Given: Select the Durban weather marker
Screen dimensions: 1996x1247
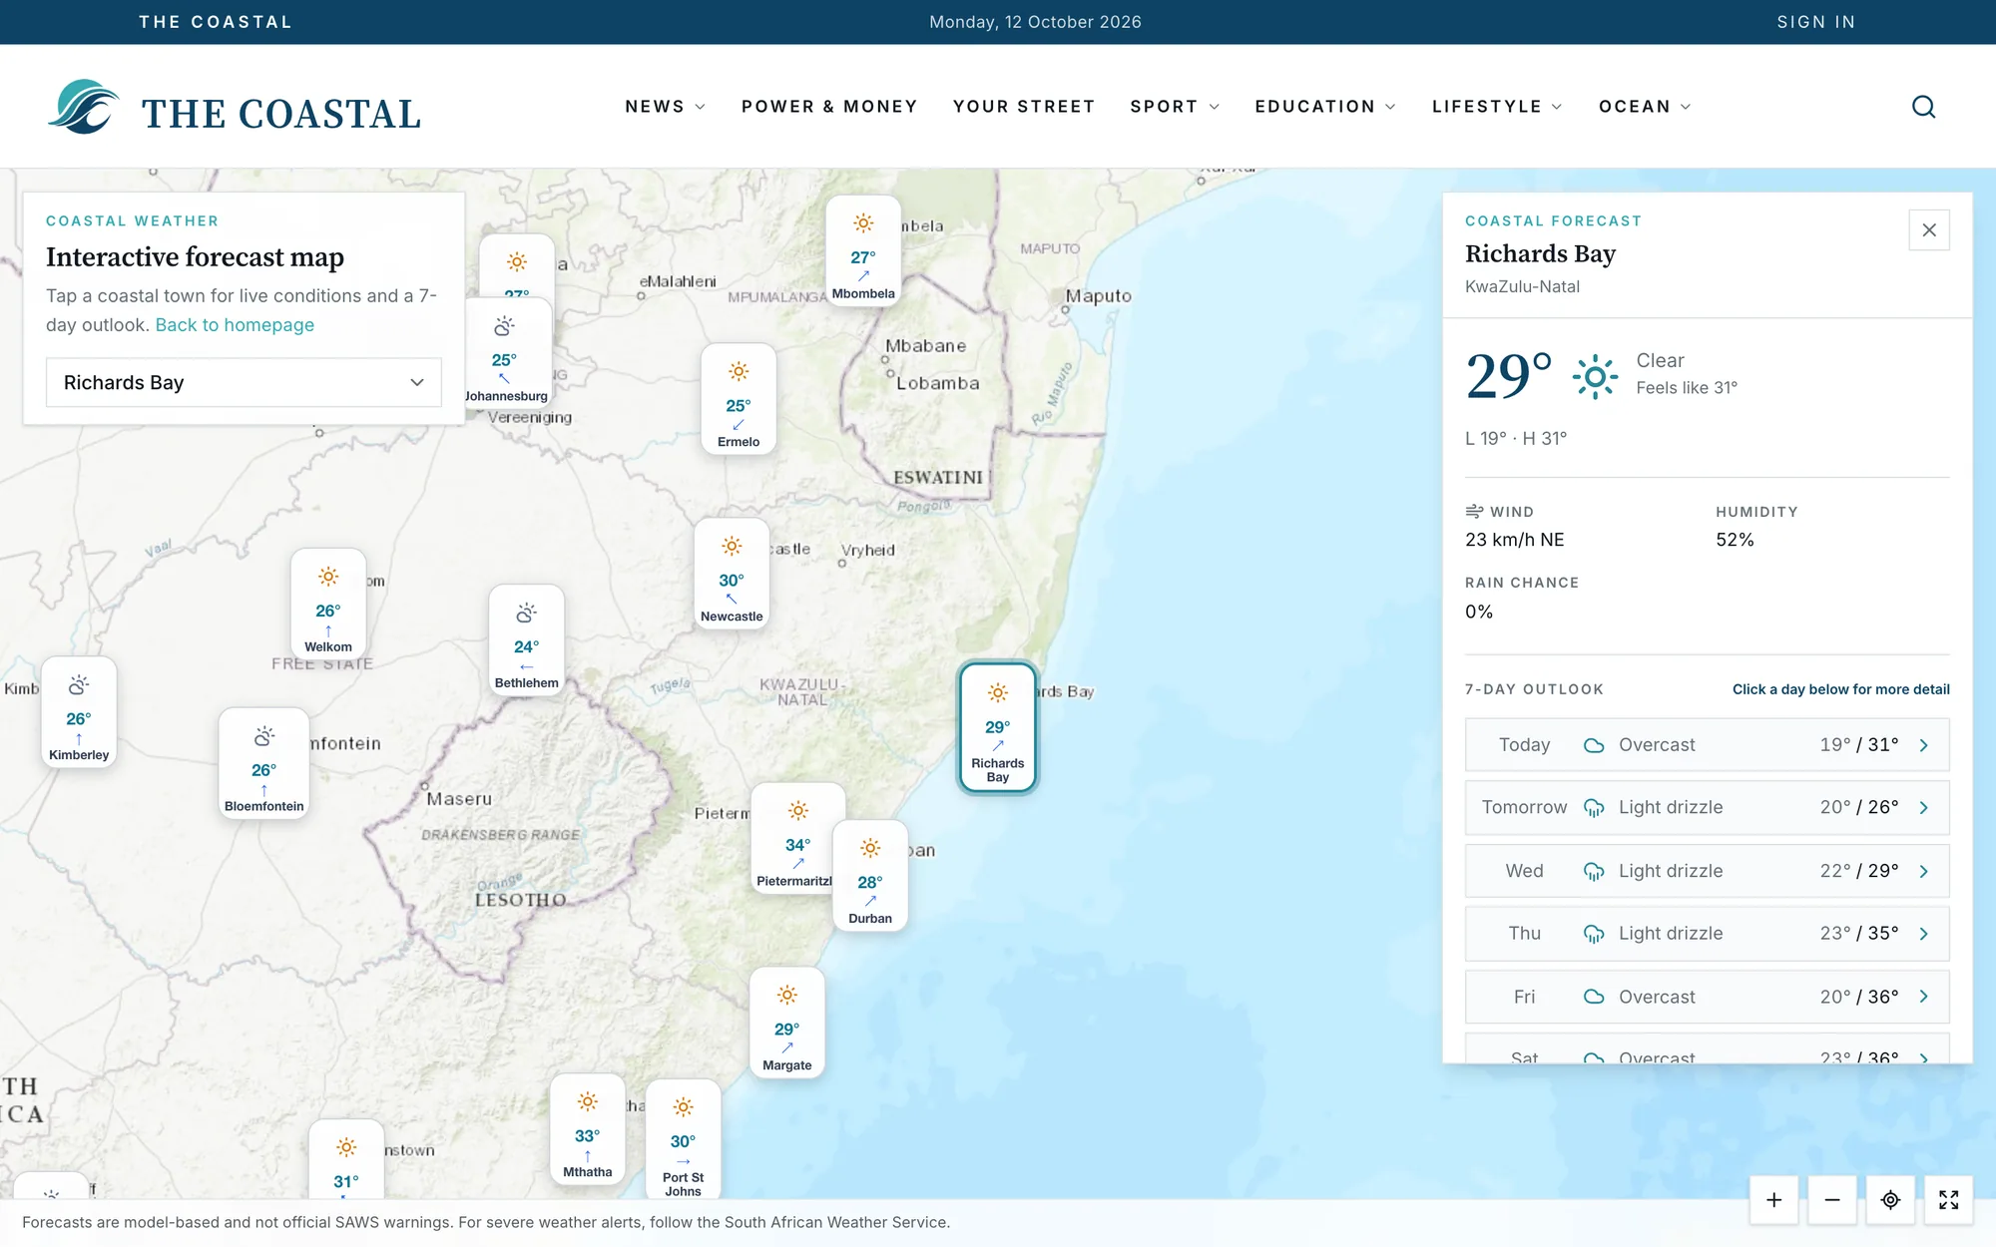Looking at the screenshot, I should [870, 876].
